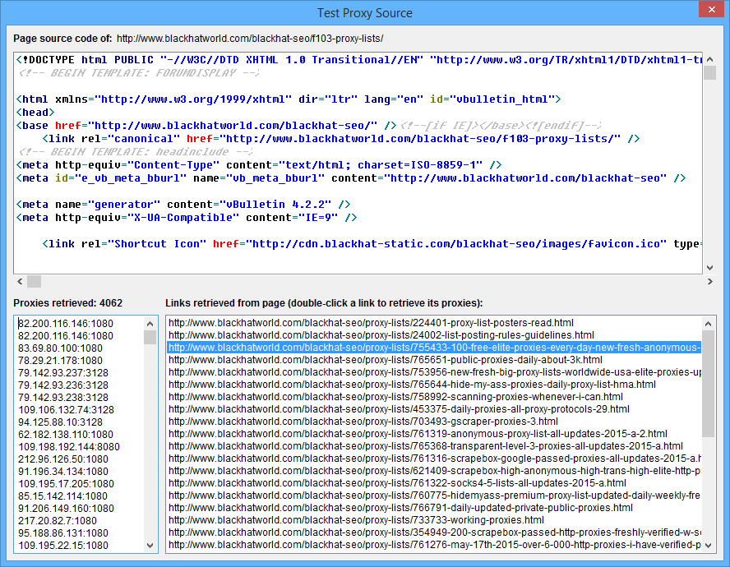Viewport: 730px width, 567px height.
Task: Click the source code pane's scroll-up arrow
Action: coord(709,58)
